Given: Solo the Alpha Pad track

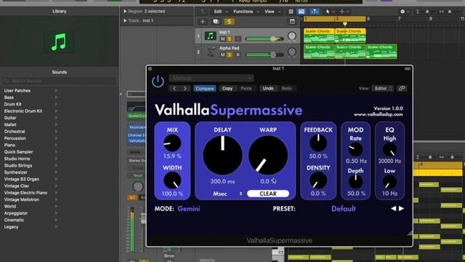Looking at the screenshot, I should click(x=230, y=55).
